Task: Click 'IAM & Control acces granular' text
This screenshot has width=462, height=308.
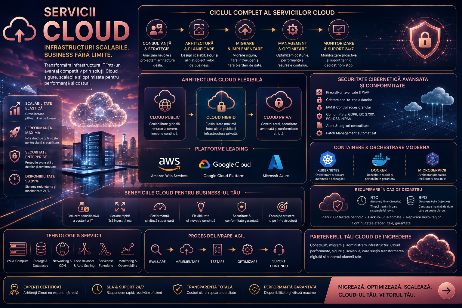Action: pyautogui.click(x=349, y=107)
